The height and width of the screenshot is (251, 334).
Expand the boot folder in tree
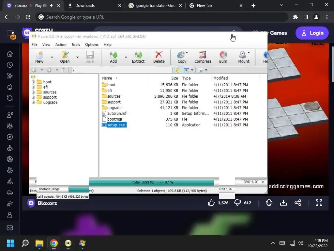tap(33, 82)
